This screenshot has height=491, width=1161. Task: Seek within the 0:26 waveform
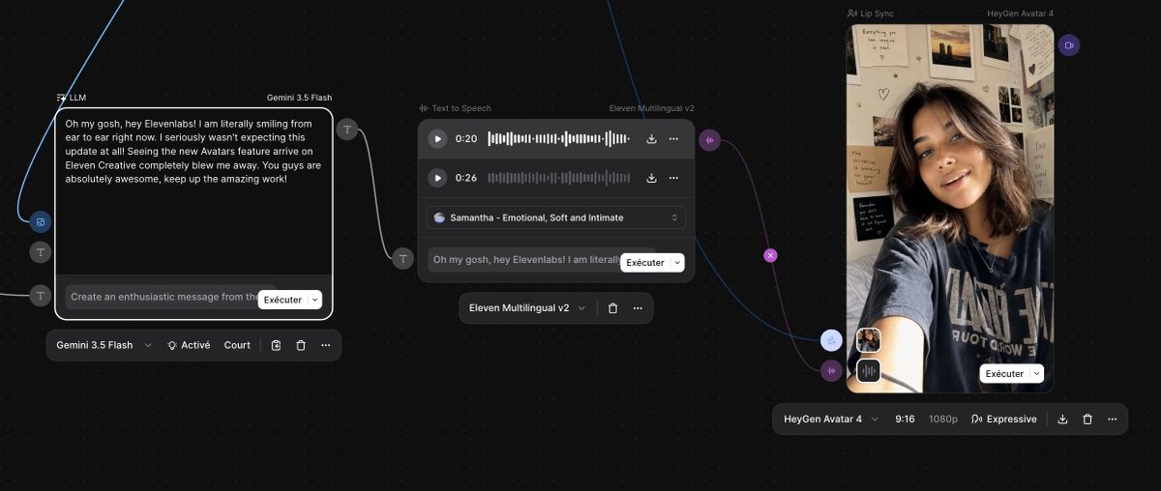coord(559,178)
